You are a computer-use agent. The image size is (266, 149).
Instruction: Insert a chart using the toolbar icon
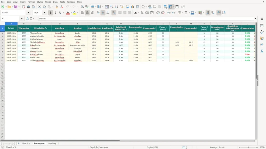(132, 7)
